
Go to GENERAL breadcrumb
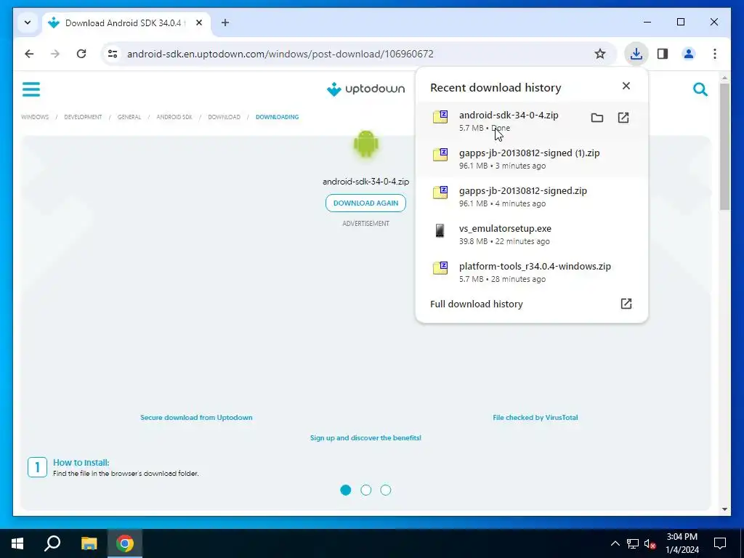[129, 117]
